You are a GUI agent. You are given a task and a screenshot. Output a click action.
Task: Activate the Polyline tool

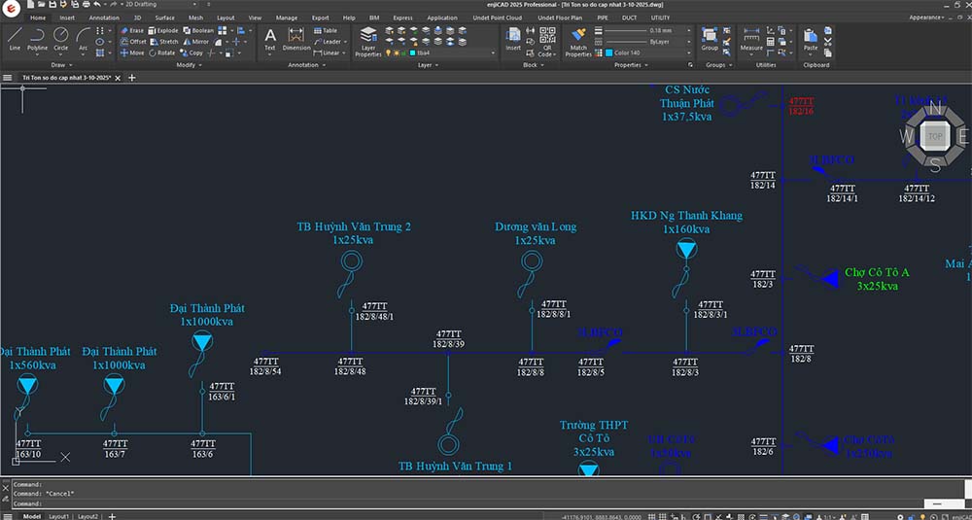pyautogui.click(x=37, y=38)
